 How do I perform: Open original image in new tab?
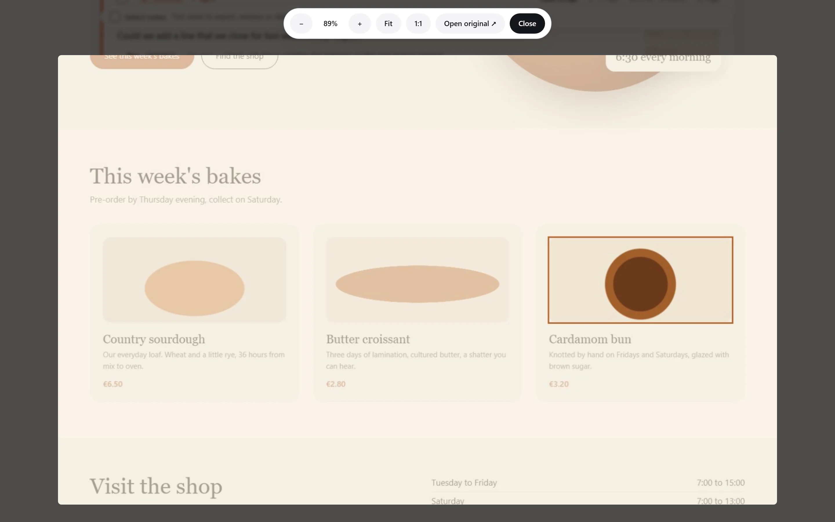coord(470,23)
